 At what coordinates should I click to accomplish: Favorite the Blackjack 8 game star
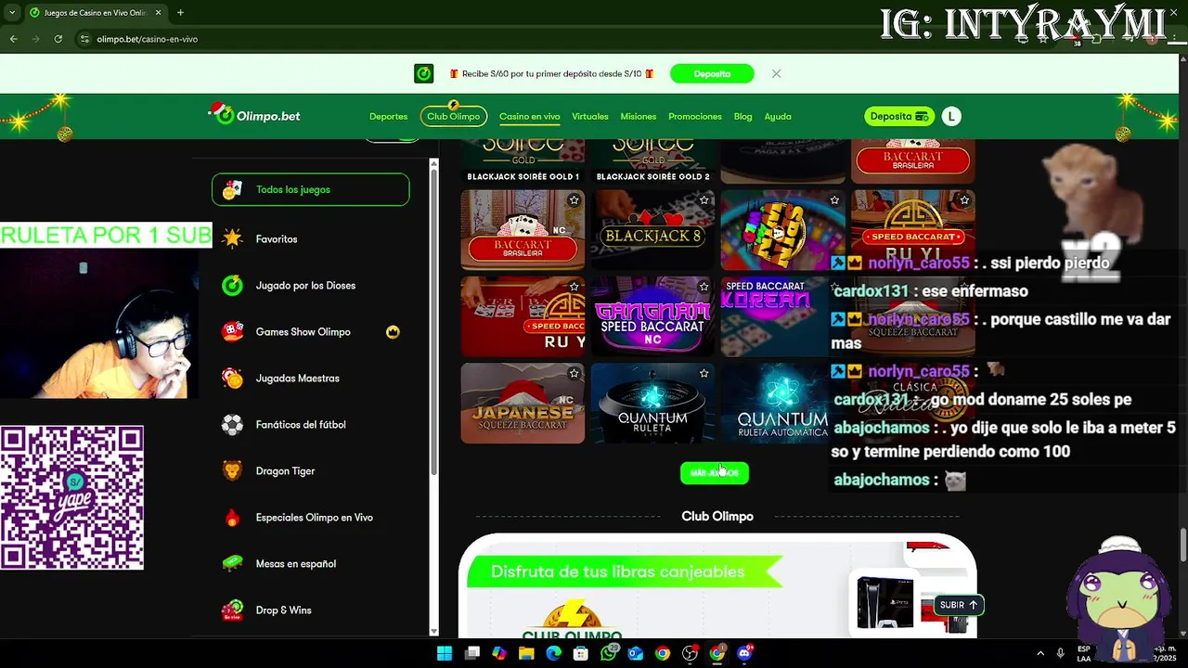click(704, 200)
